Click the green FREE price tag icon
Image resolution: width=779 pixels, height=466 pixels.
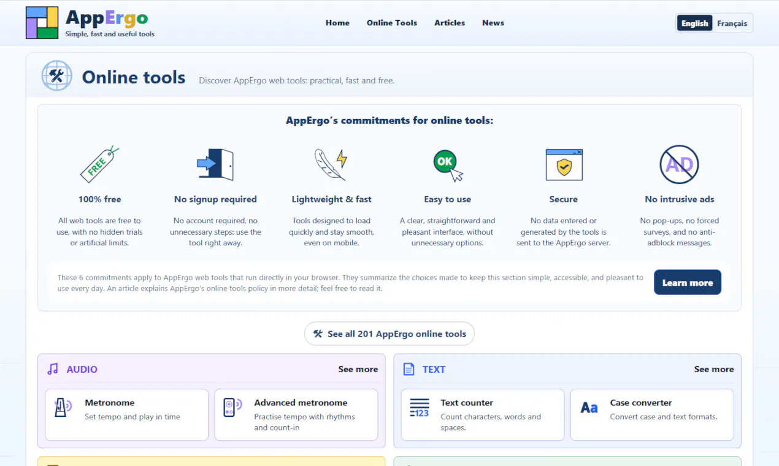click(99, 164)
